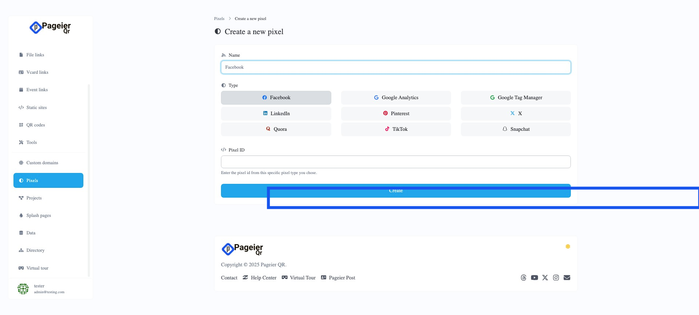Open Splash pages sidebar item
The width and height of the screenshot is (699, 315).
[38, 215]
